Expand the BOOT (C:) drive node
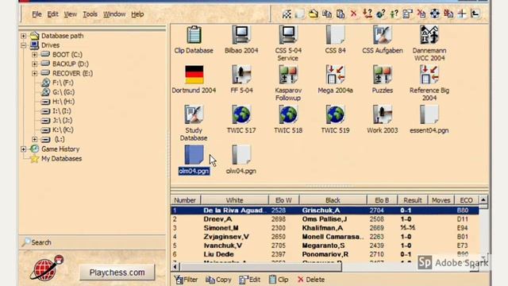This screenshot has height=286, width=508. pyautogui.click(x=34, y=55)
